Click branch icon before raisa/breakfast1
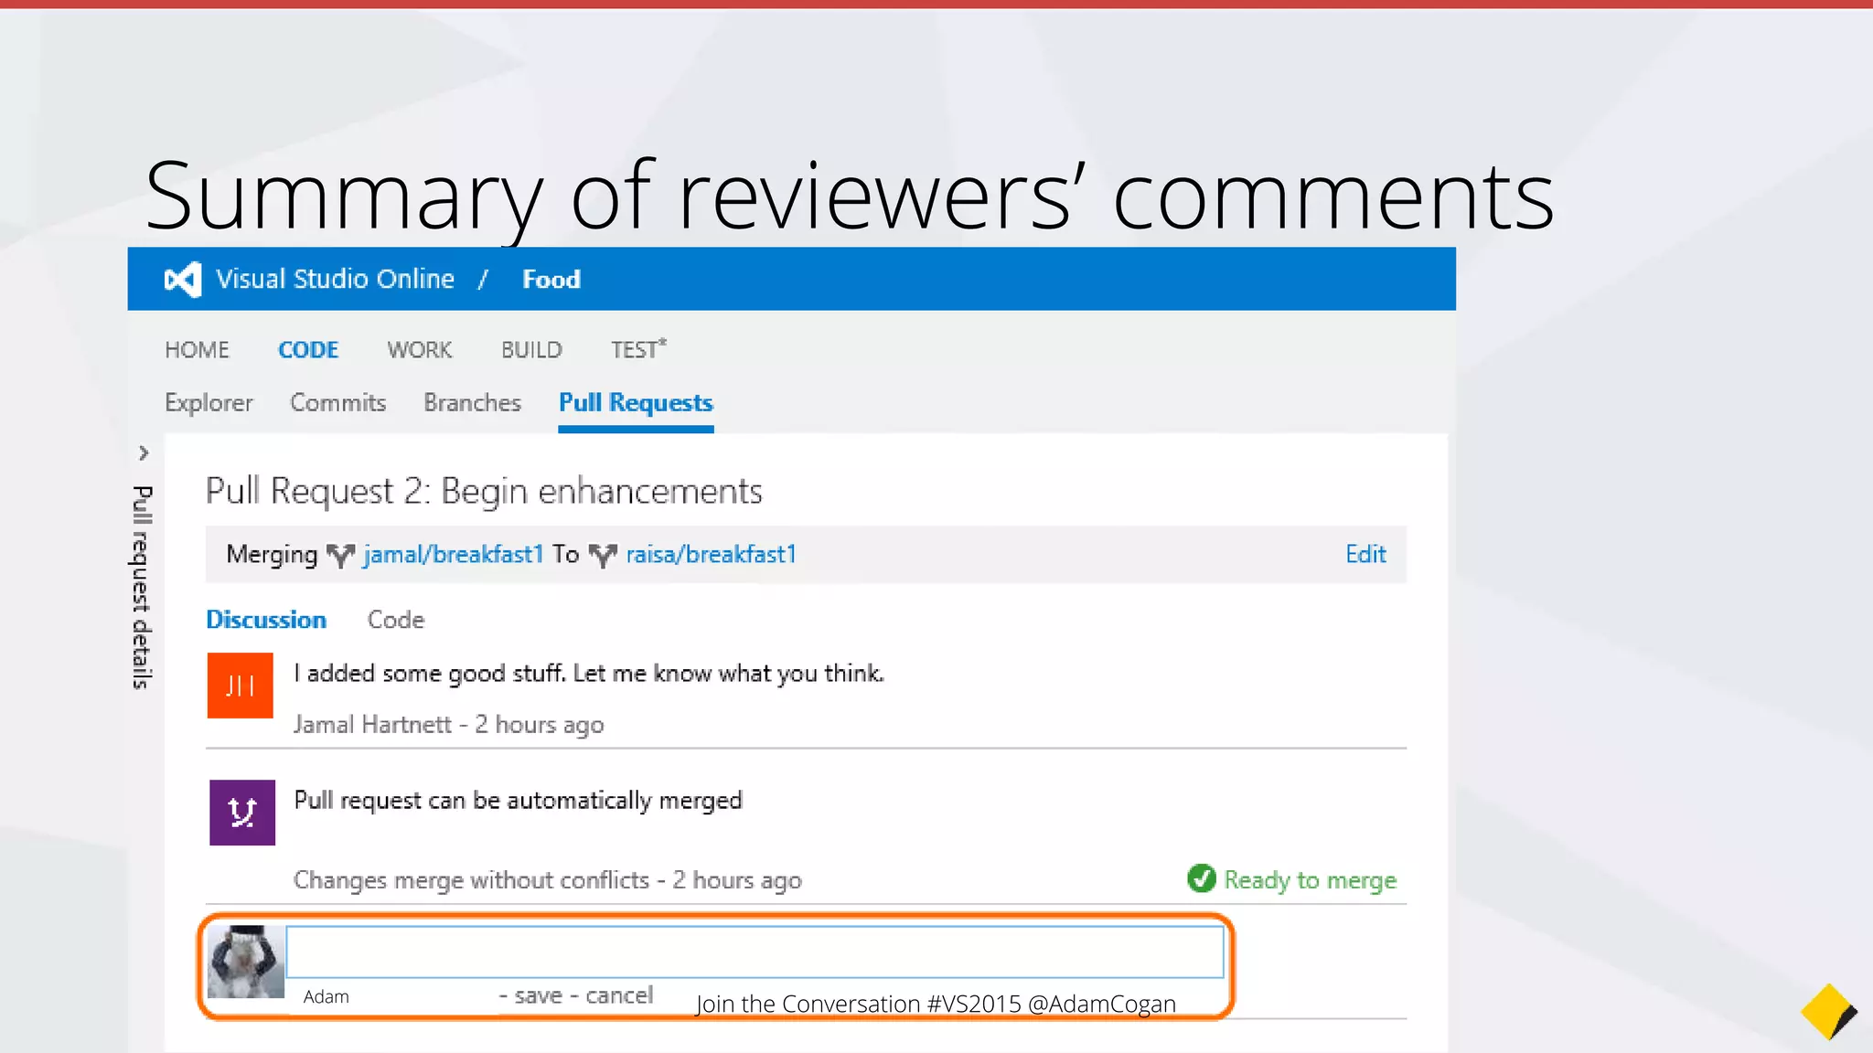 [603, 555]
